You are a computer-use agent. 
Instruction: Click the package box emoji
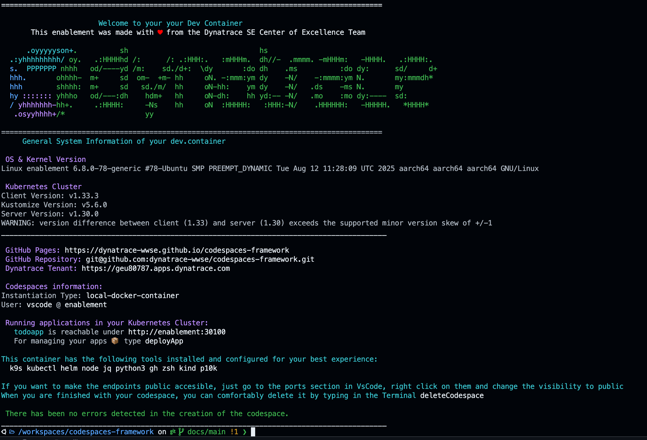pos(115,341)
